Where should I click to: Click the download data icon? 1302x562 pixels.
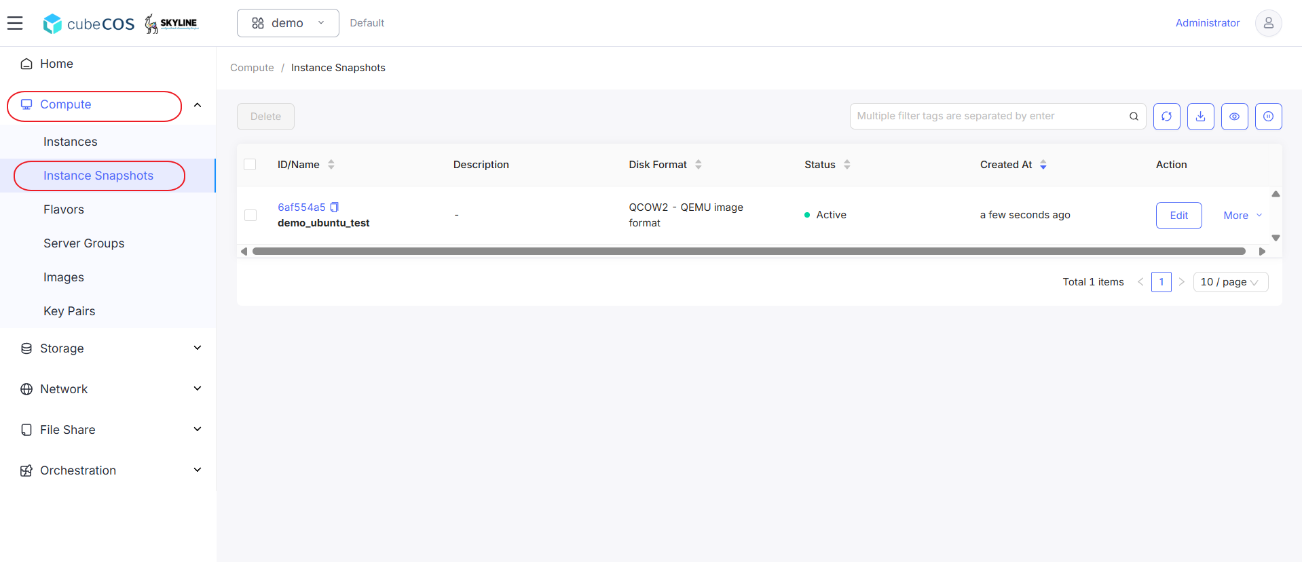click(1200, 117)
